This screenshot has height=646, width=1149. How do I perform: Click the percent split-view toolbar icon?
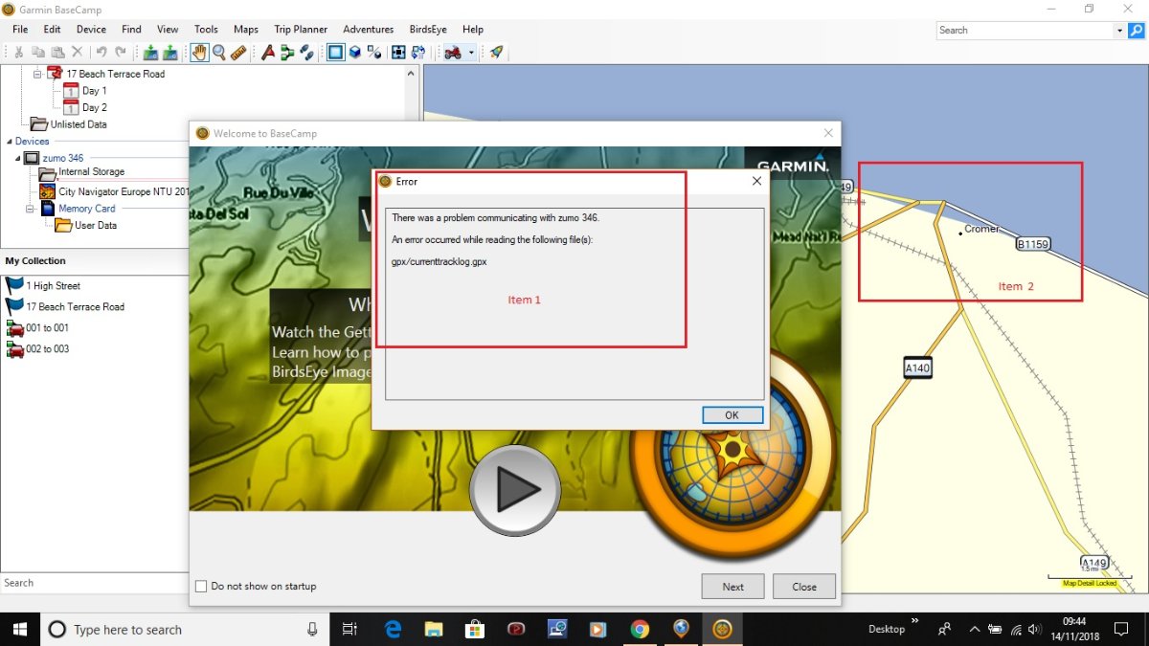pos(374,53)
